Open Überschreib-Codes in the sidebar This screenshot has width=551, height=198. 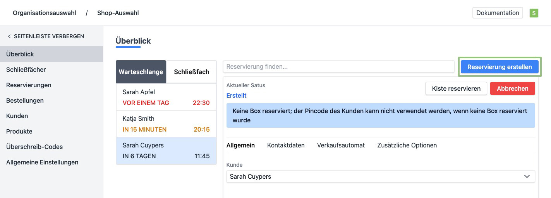click(x=34, y=147)
